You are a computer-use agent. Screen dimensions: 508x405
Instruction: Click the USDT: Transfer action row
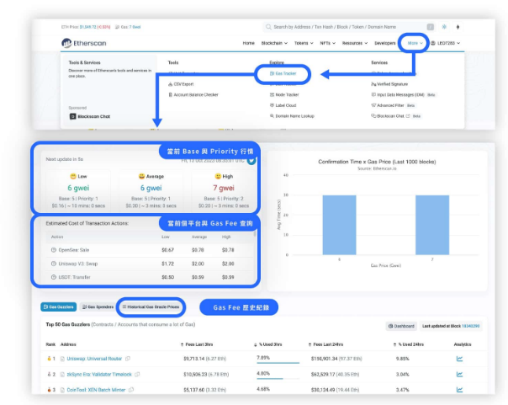coord(150,277)
